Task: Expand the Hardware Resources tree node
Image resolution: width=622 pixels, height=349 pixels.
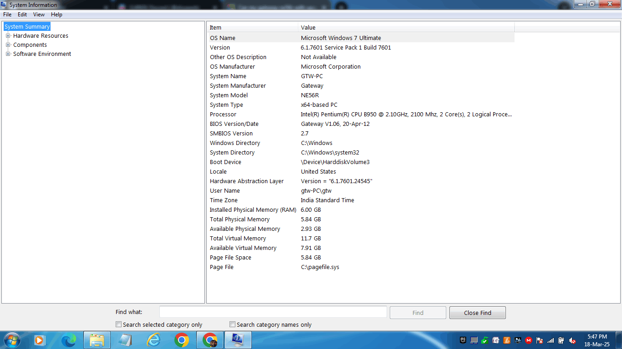Action: (x=8, y=36)
